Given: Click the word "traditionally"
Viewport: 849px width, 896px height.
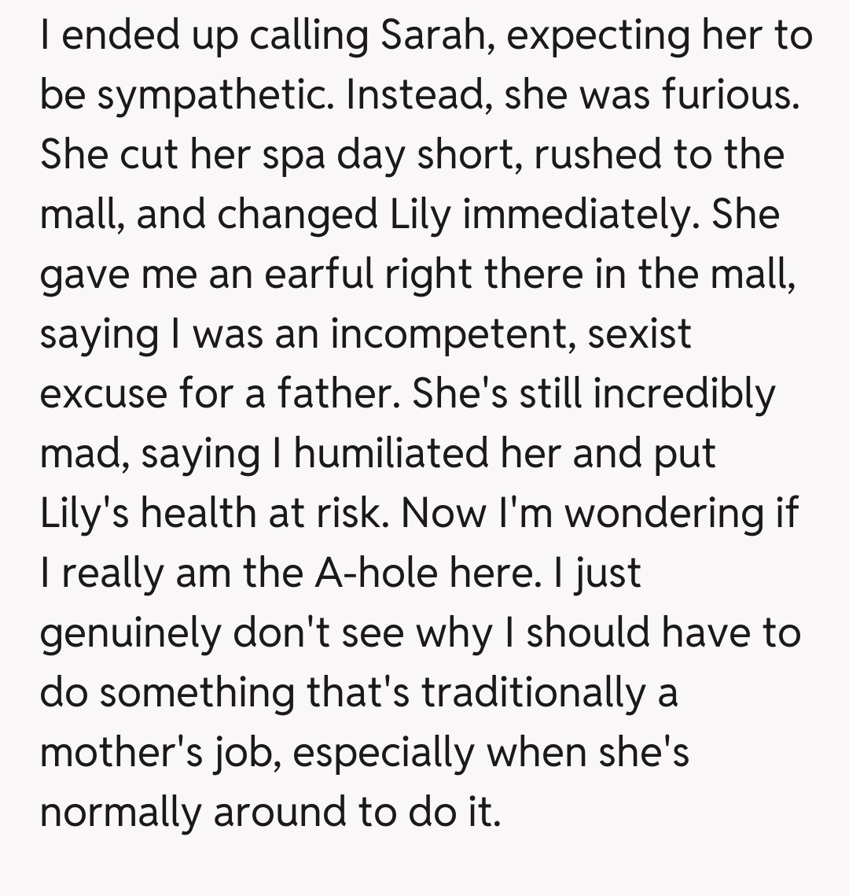Looking at the screenshot, I should pos(532,693).
